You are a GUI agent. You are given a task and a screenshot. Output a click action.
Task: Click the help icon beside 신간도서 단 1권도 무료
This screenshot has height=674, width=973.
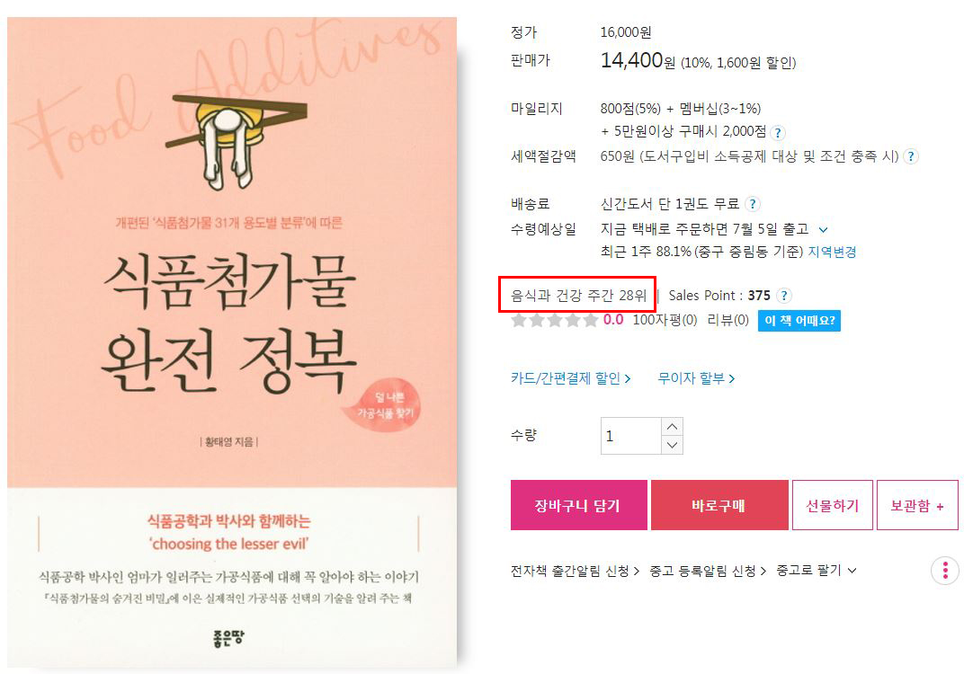coord(752,204)
